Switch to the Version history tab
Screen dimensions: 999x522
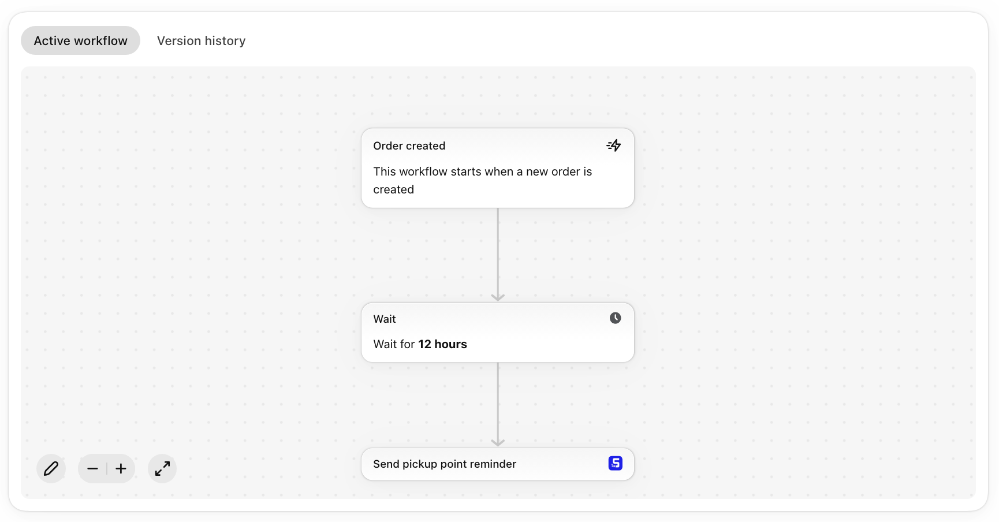[x=201, y=40]
